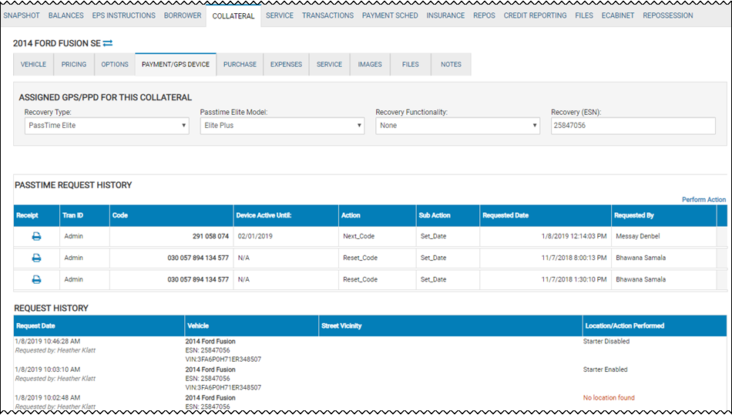Viewport: 732px width, 415px height.
Task: Click the Starter Enabled entry
Action: coord(605,369)
